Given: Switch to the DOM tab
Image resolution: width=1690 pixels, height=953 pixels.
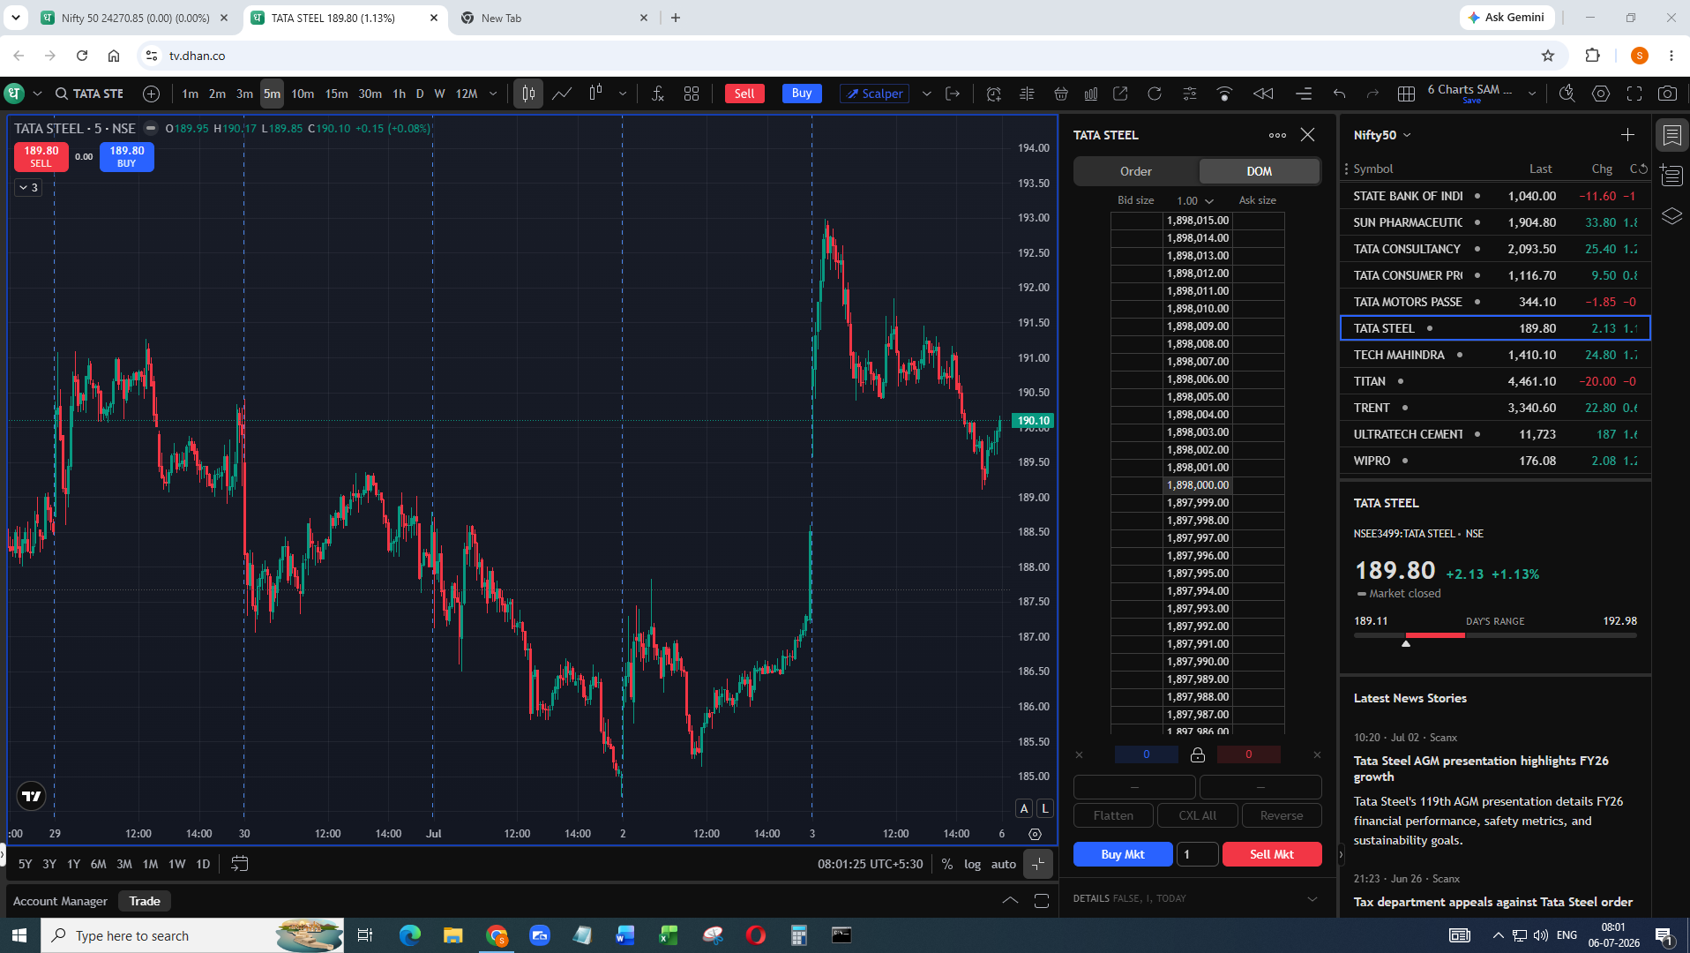Looking at the screenshot, I should (1259, 171).
